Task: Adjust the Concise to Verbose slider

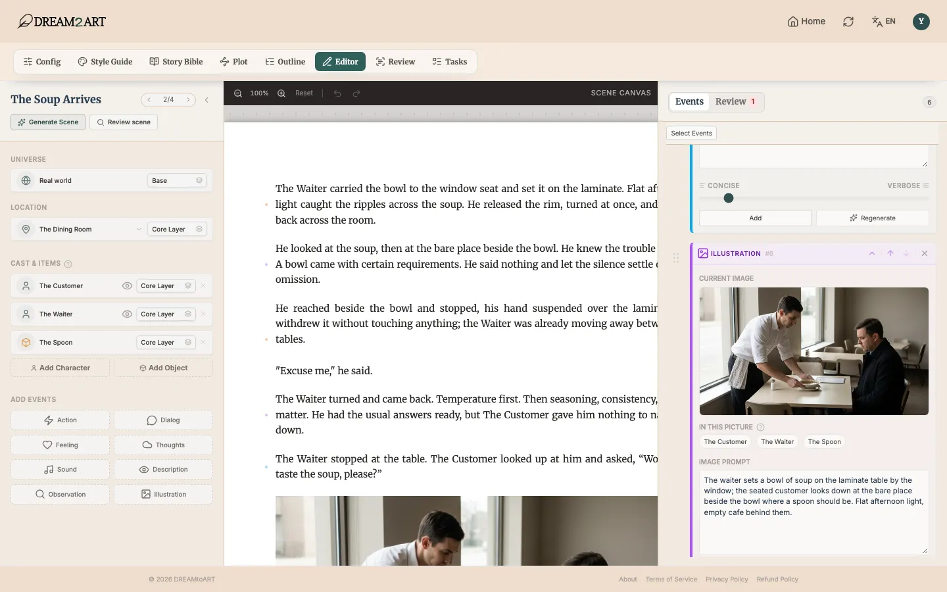Action: (729, 198)
